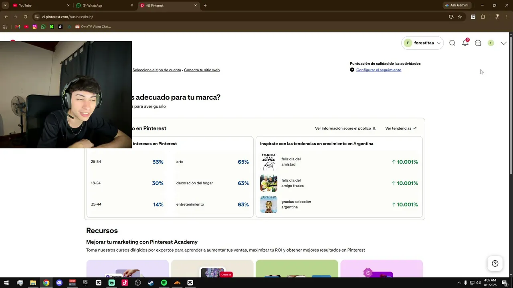Open the Windows Start menu

tap(6, 283)
